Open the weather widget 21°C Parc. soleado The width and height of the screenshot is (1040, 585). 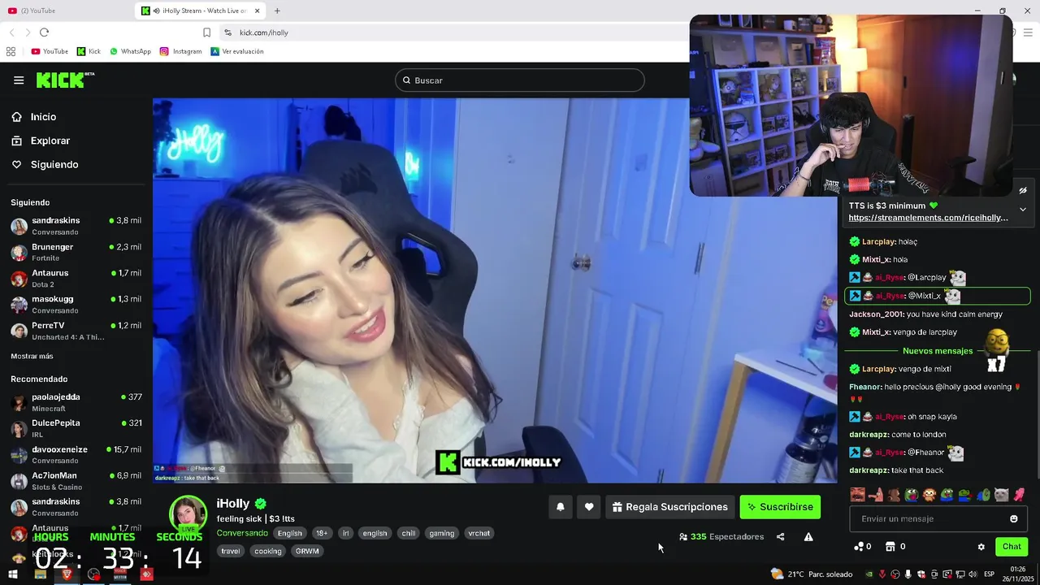pos(812,574)
